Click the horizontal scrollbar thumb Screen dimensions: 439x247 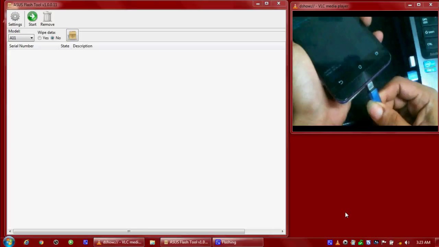pos(129,231)
